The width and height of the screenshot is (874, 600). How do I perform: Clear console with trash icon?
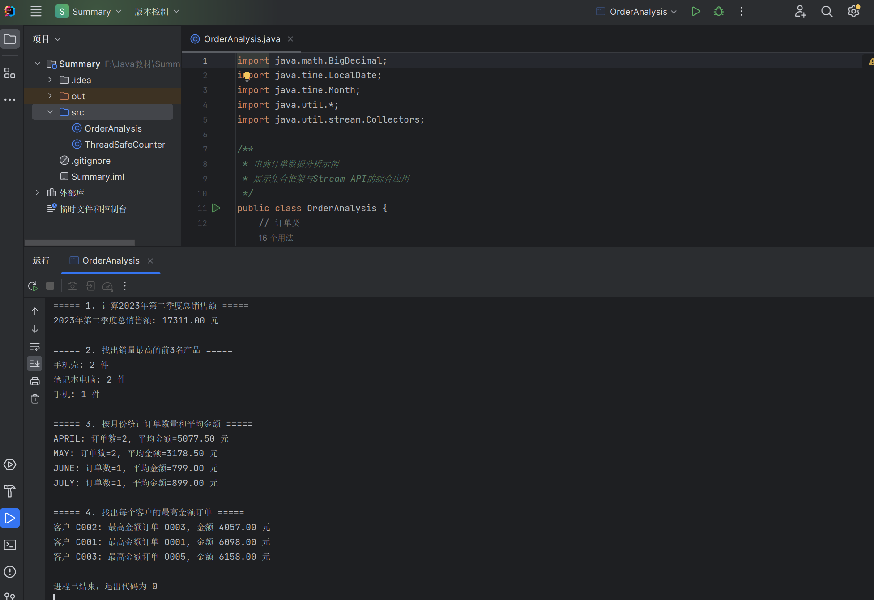click(35, 399)
